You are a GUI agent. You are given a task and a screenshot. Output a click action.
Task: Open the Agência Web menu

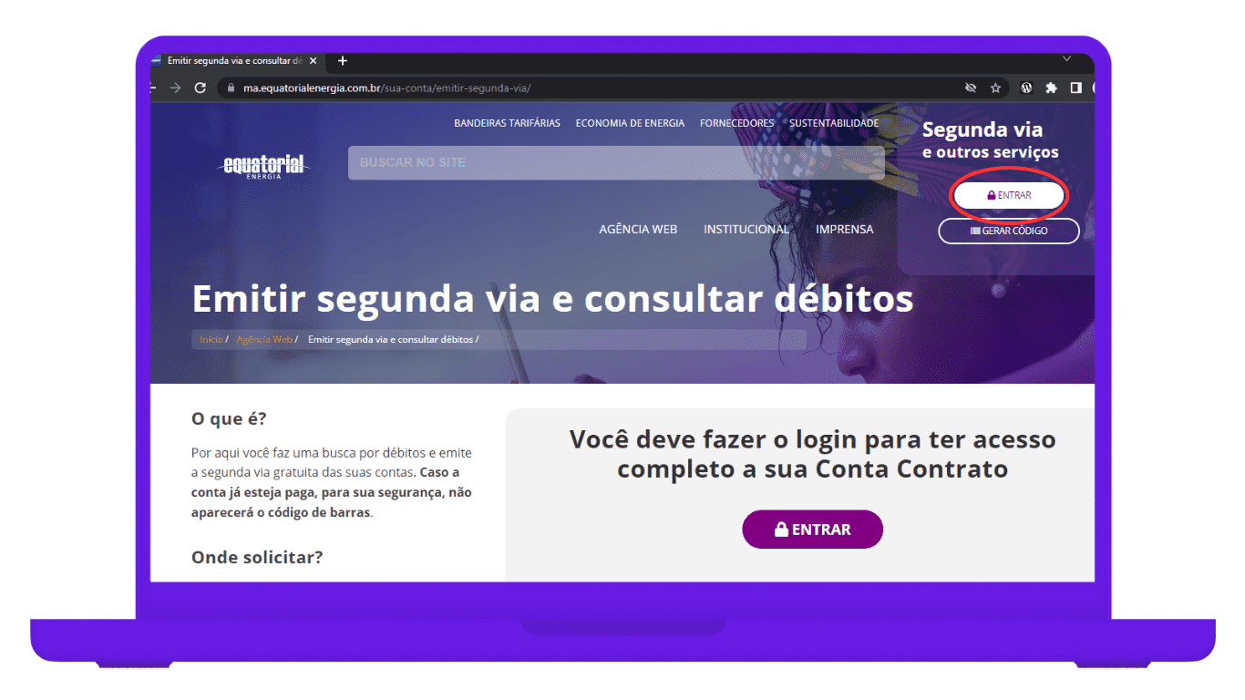pyautogui.click(x=638, y=230)
